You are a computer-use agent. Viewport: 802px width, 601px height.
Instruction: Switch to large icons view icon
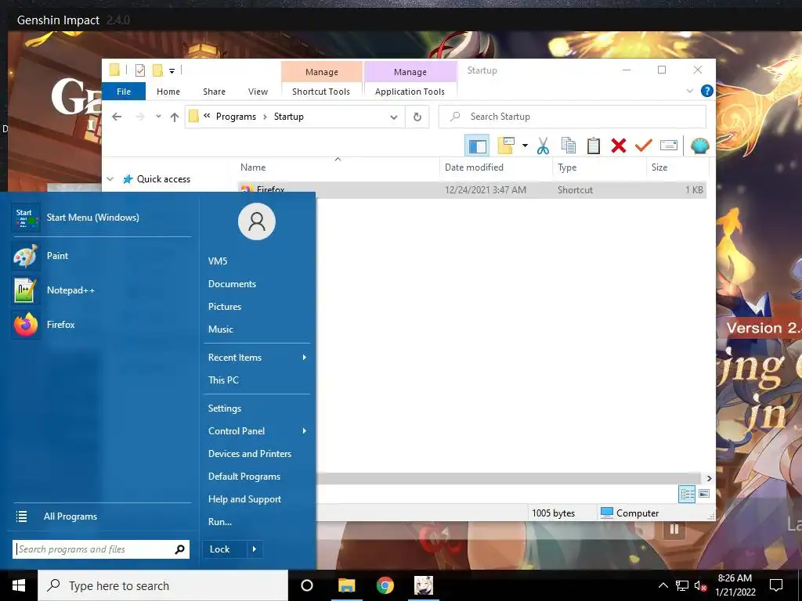704,494
